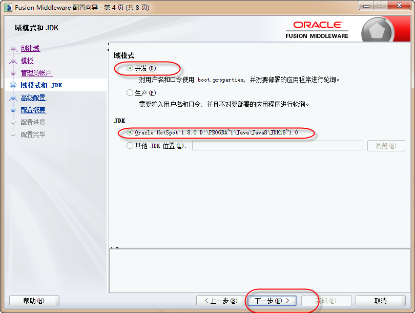Screen dimensions: 415x313
Task: Click the JDK section heading
Action: coord(119,121)
